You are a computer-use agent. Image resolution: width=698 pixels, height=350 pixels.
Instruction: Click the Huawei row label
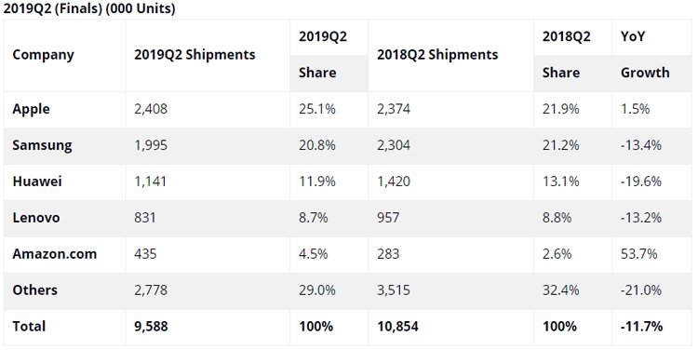tap(37, 182)
